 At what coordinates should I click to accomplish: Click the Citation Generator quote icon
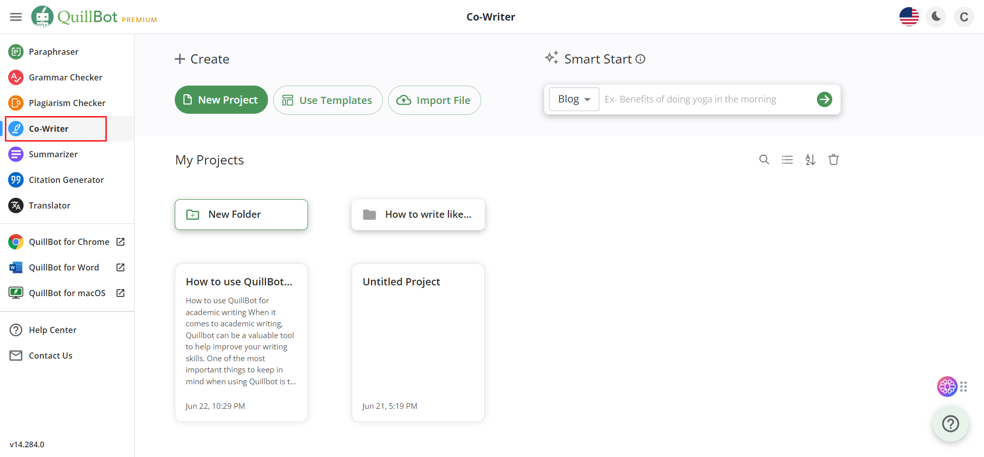[16, 180]
